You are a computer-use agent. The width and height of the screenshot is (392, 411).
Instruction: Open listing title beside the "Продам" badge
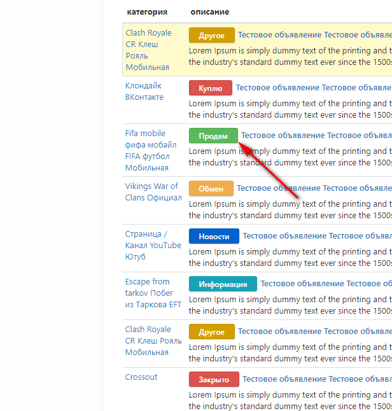(x=316, y=136)
